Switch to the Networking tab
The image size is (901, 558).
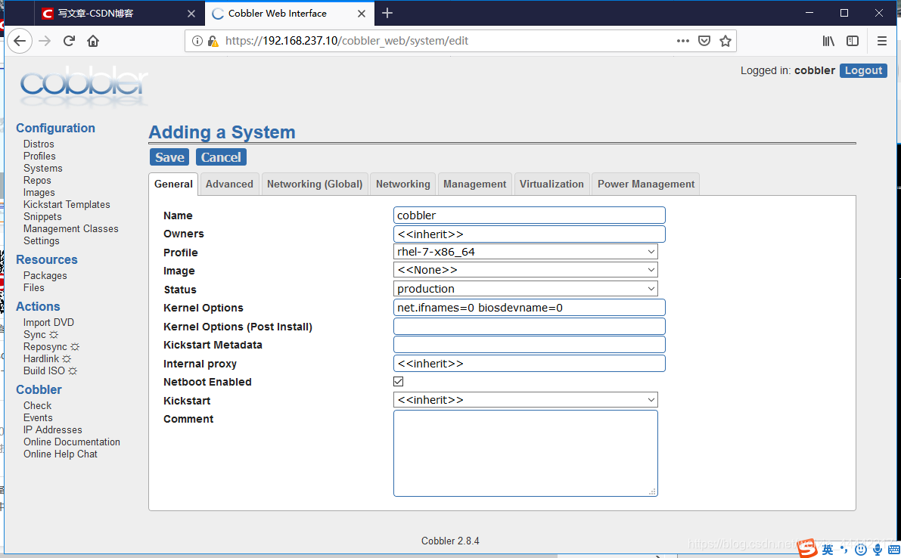click(x=402, y=184)
